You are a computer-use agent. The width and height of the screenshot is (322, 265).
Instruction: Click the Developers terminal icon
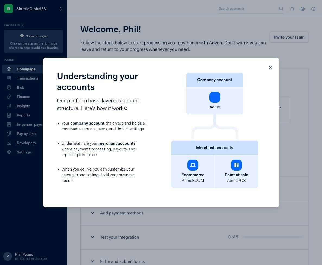tap(9, 143)
